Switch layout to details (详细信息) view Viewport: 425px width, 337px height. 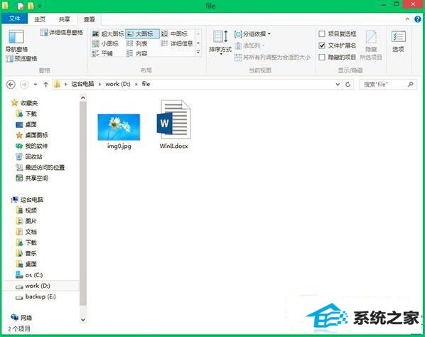177,43
